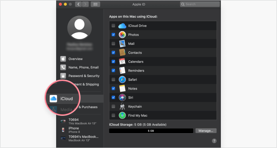
Task: Select the T0694 MacBook Air device
Action: tap(80, 121)
